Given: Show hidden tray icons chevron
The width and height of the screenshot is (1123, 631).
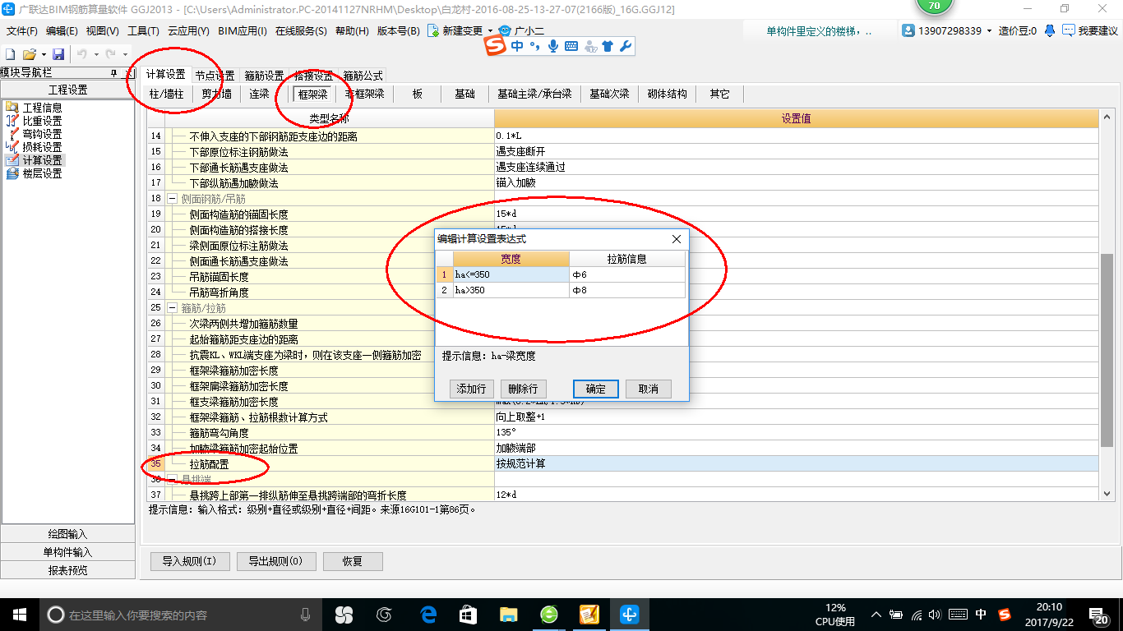Looking at the screenshot, I should (x=876, y=614).
